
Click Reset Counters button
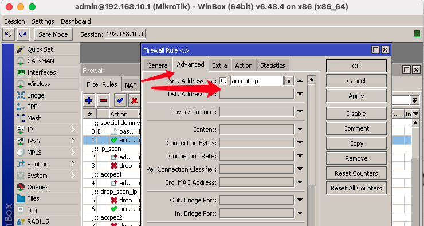pos(356,173)
